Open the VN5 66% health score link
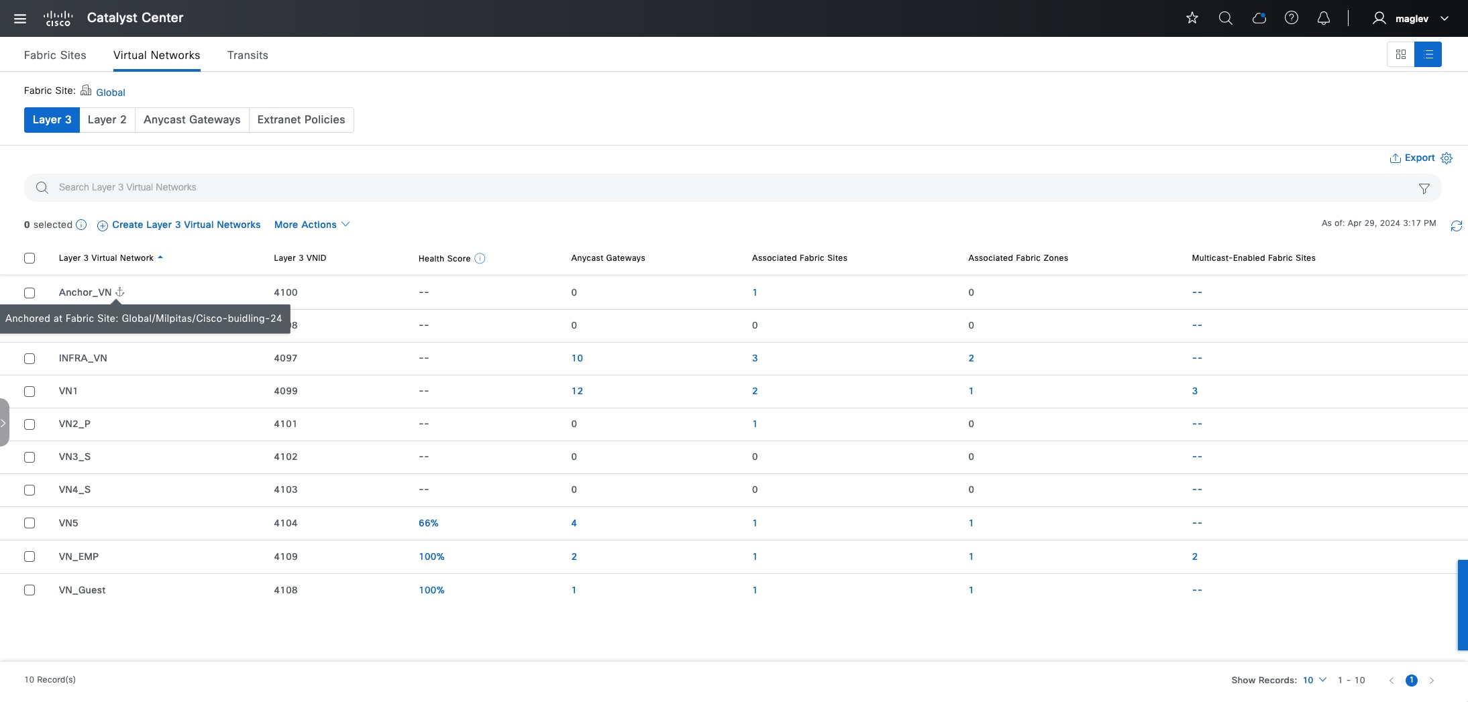This screenshot has width=1468, height=702. pos(428,523)
